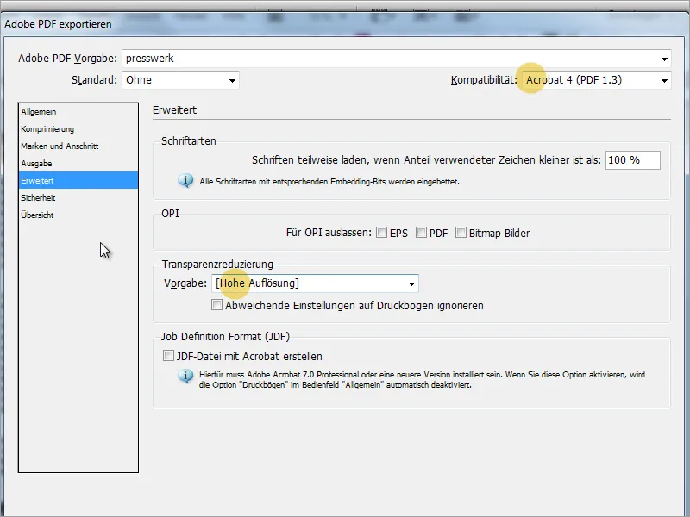Toggle the PDF checkbox for OPI
This screenshot has height=517, width=690.
pos(421,233)
